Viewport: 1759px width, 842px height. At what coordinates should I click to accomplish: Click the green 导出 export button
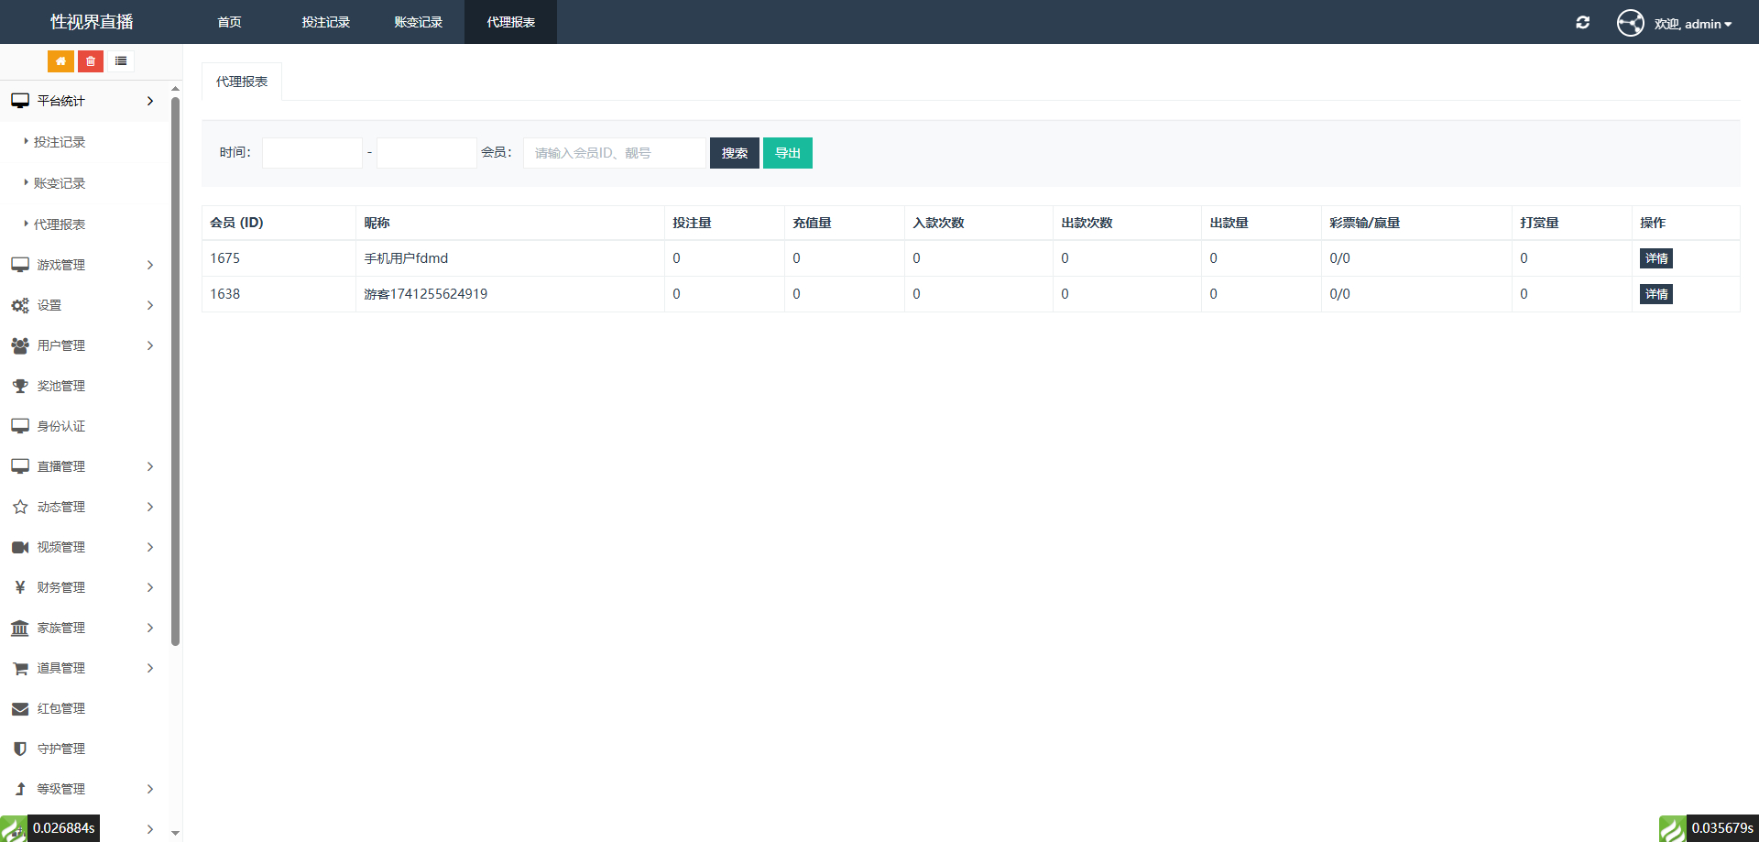click(787, 153)
